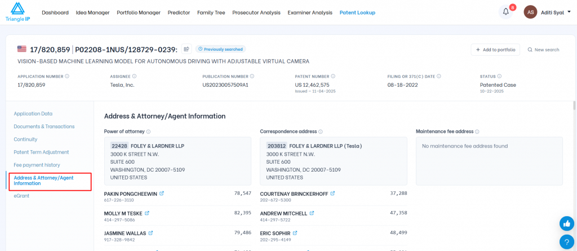Open Patent Term Adjustment section

[41, 152]
